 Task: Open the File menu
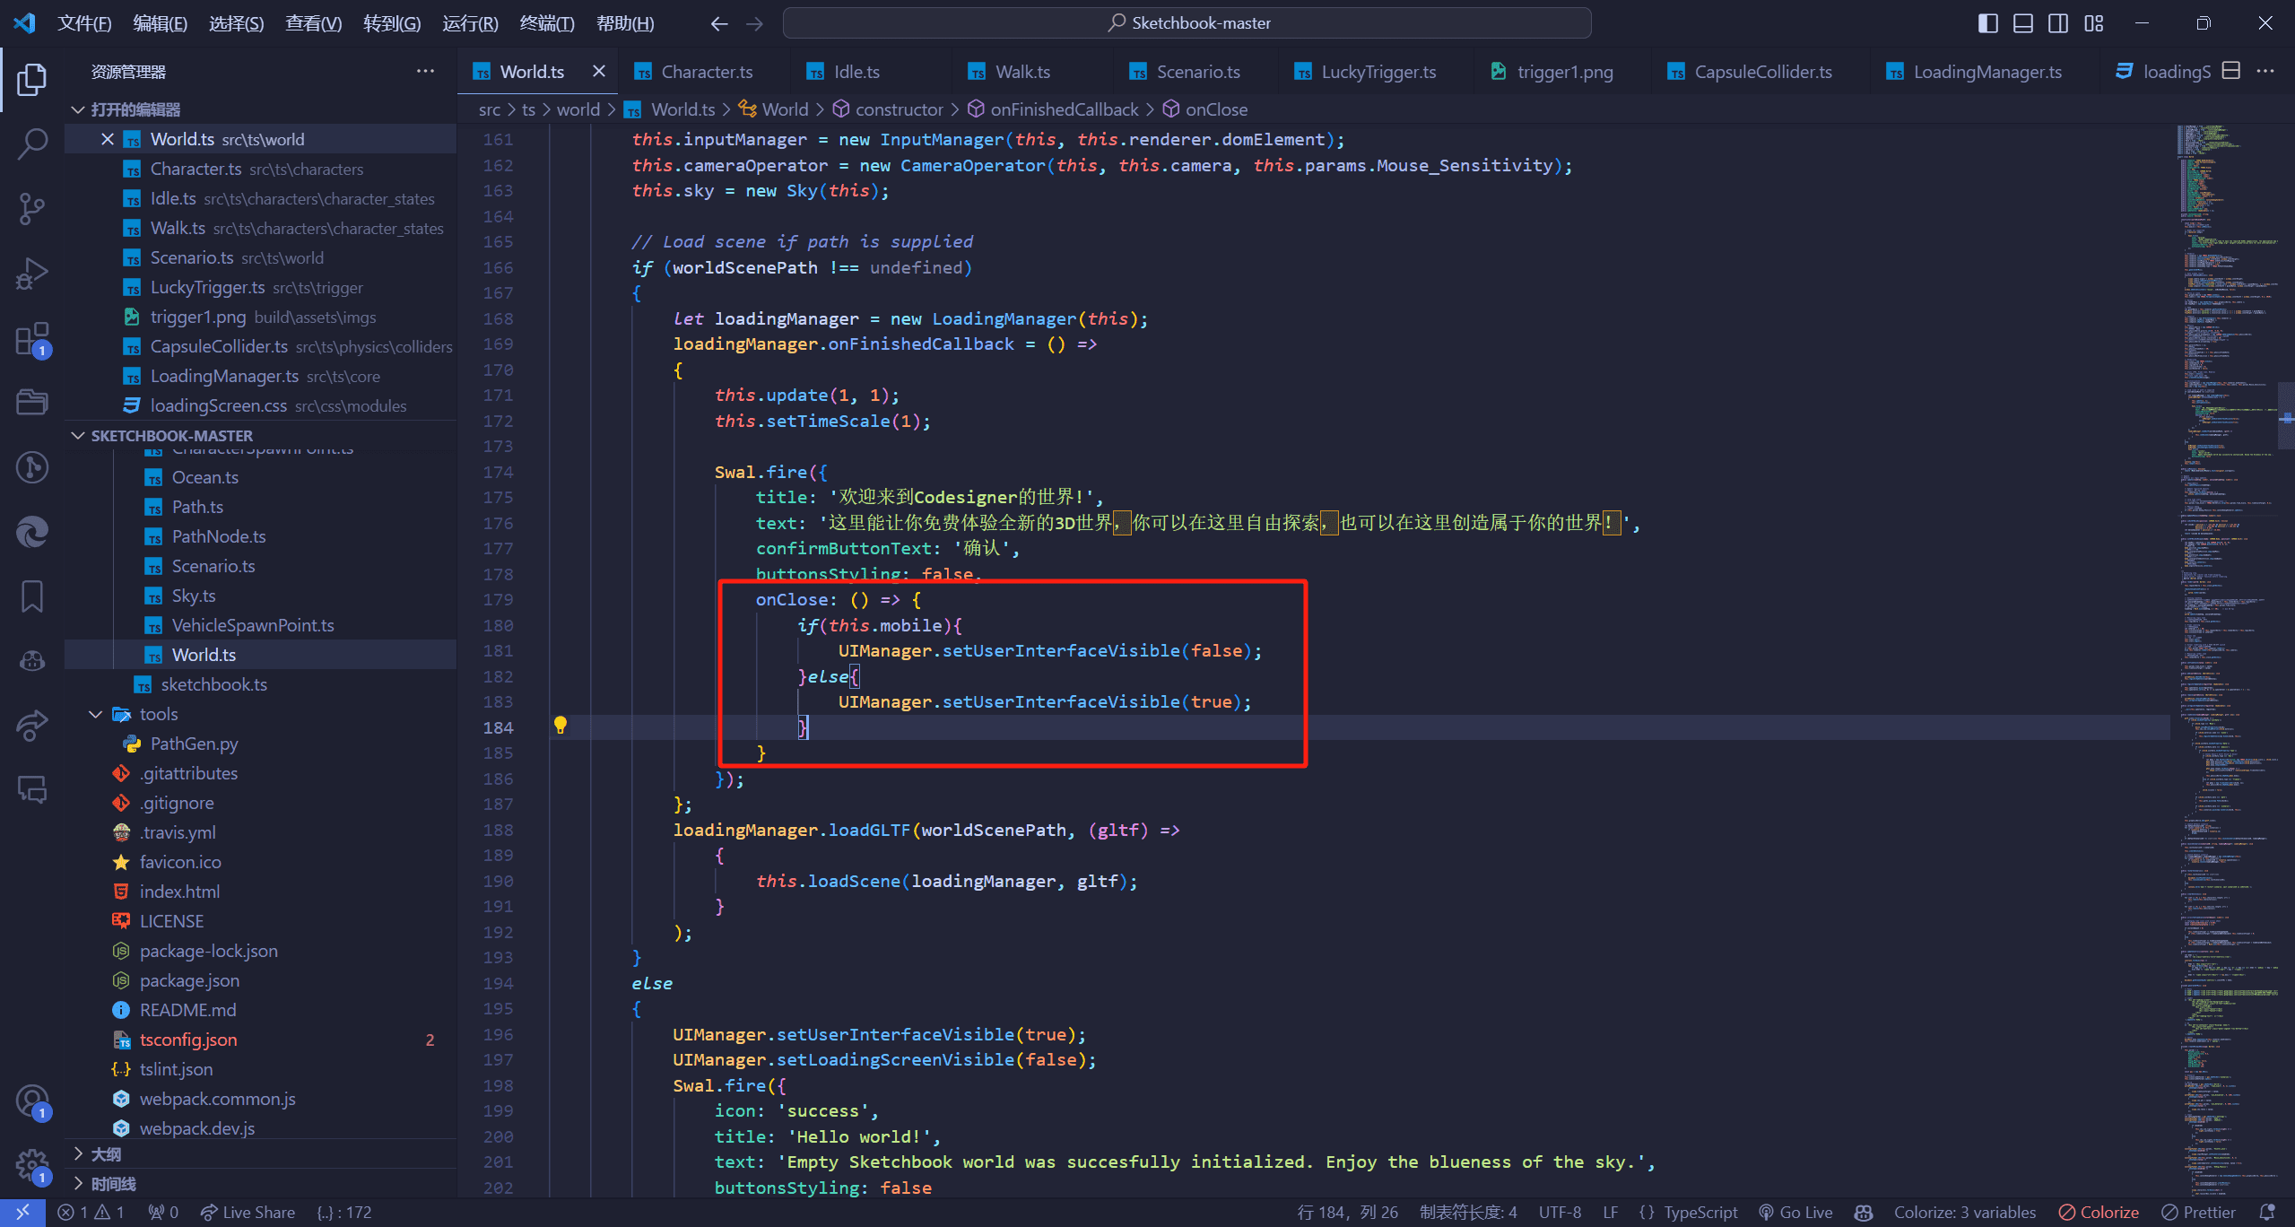tap(84, 23)
